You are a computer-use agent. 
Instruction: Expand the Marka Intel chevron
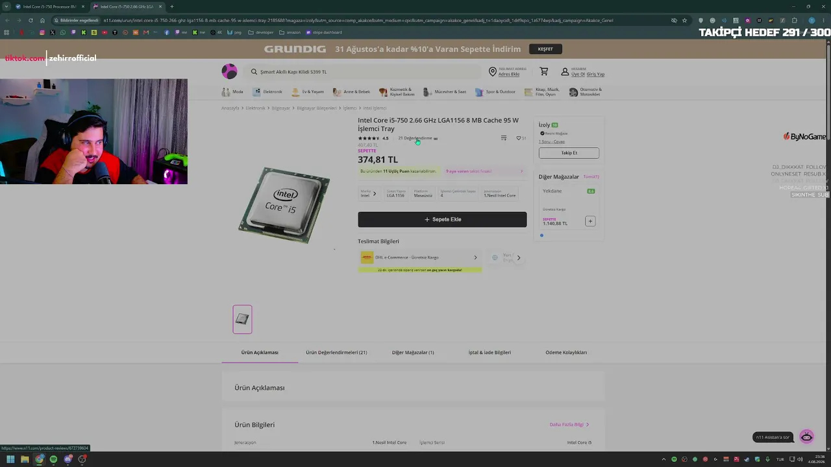tap(375, 193)
